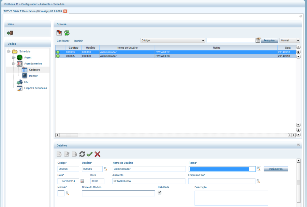Viewport: 307px width, 207px height.
Task: Open Cadastro under Agendamentos
Action: (34, 70)
